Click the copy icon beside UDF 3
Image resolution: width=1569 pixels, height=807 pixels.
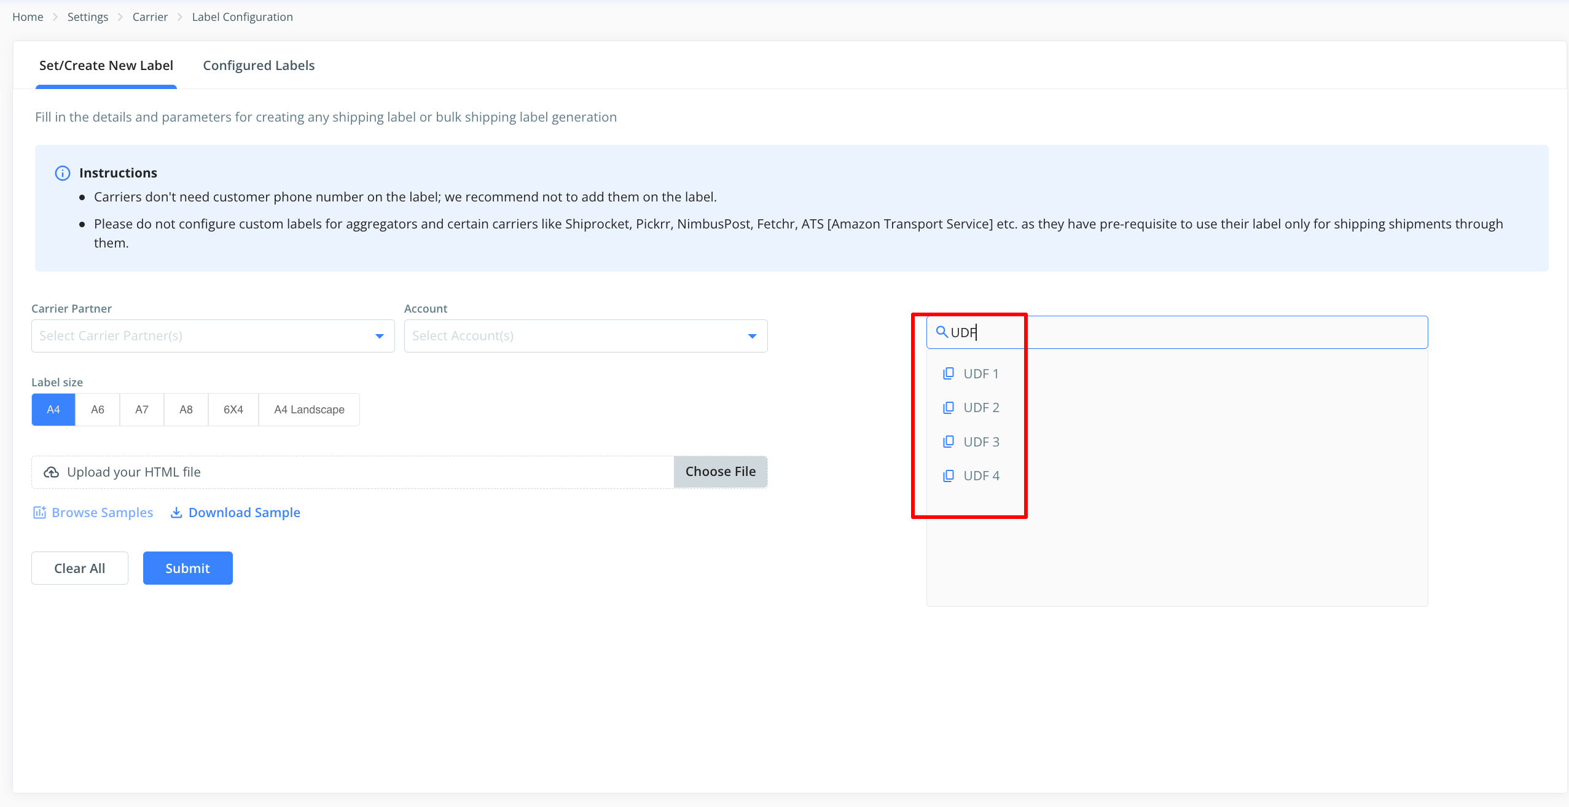pyautogui.click(x=949, y=442)
